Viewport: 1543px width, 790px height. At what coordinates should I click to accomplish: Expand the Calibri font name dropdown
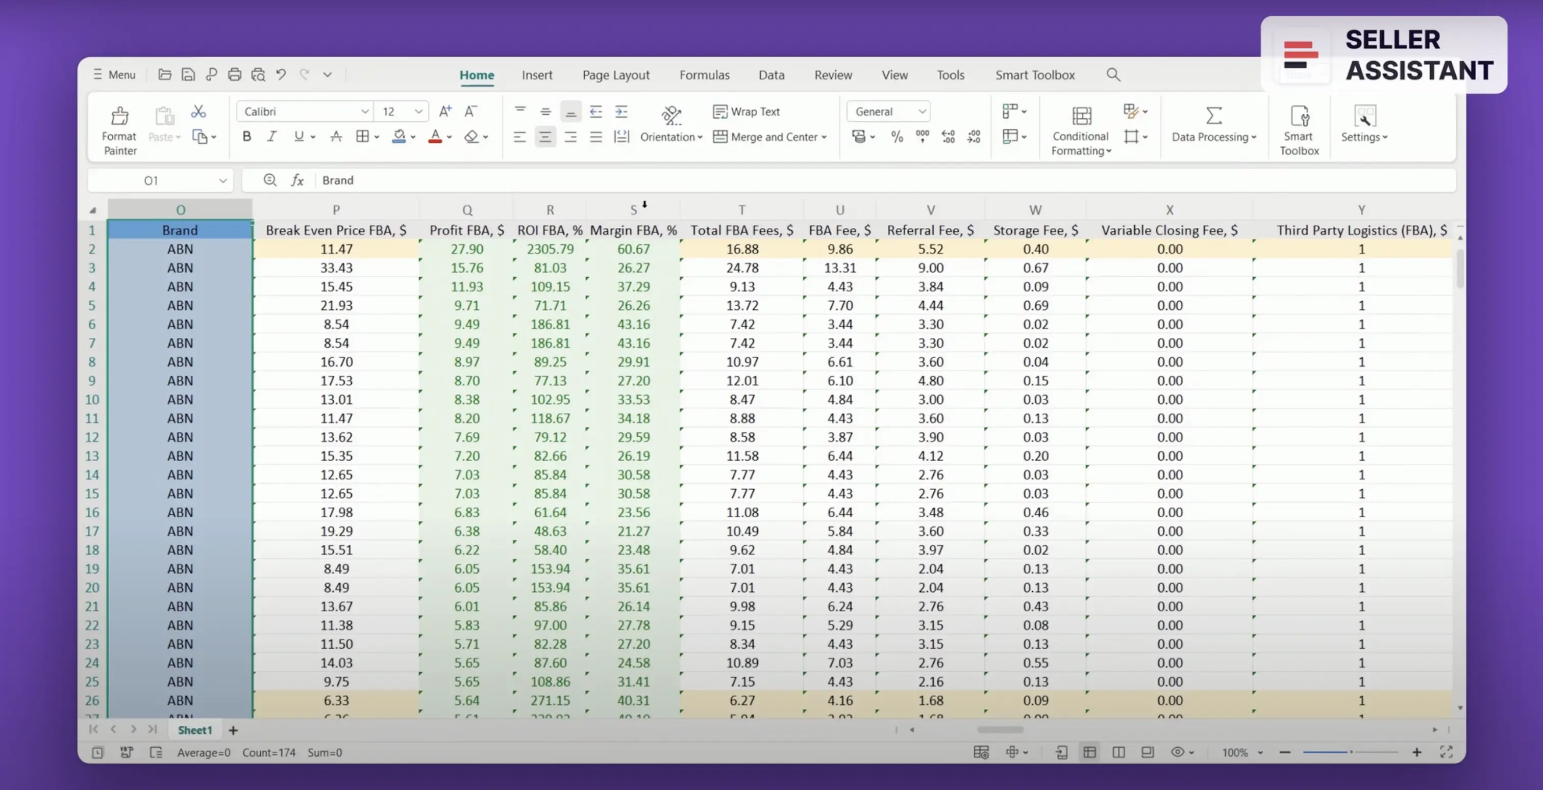pyautogui.click(x=364, y=112)
